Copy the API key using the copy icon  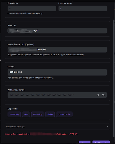click(x=103, y=95)
